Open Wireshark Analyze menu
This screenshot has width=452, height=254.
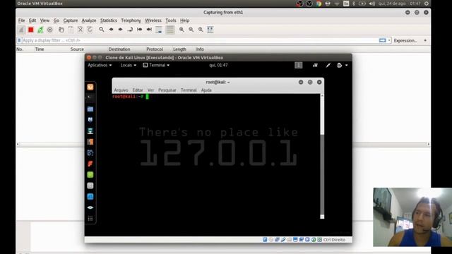(x=89, y=20)
